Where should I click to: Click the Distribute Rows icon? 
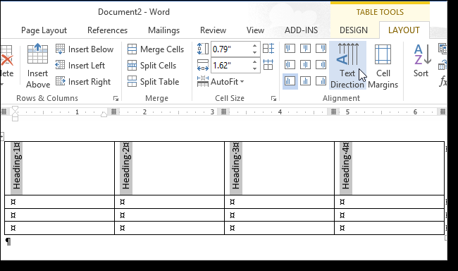(x=268, y=49)
